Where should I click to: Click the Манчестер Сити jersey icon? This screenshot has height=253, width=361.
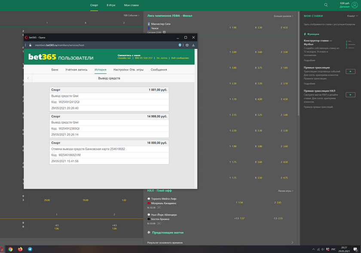(x=149, y=24)
